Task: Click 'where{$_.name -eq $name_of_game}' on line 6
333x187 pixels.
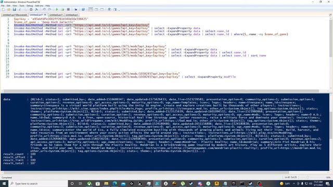Action: [261, 34]
